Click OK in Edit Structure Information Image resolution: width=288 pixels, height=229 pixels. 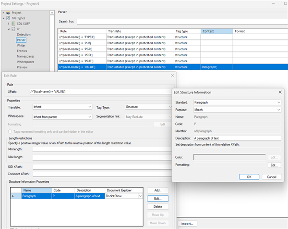(x=249, y=177)
